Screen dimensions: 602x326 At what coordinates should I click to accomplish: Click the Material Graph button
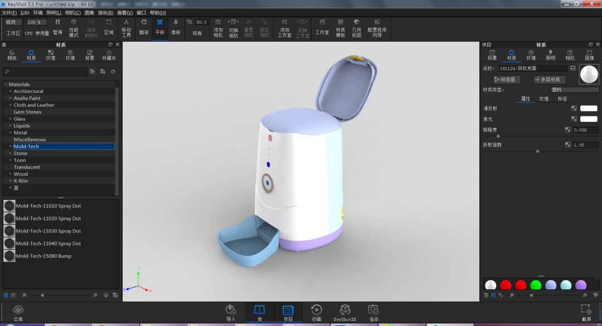(x=507, y=80)
